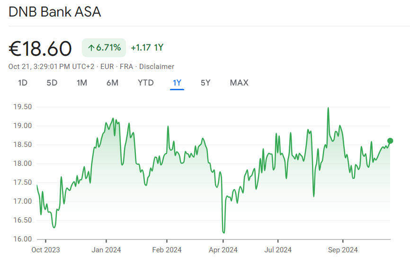Show the 5Y price history

coord(205,83)
